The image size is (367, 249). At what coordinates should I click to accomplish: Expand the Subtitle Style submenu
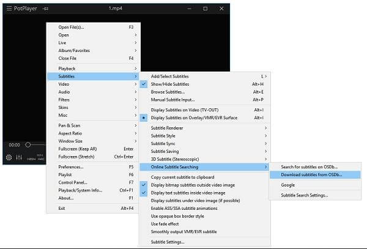coord(205,136)
